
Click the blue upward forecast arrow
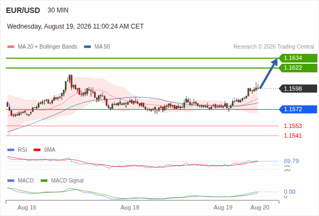269,73
